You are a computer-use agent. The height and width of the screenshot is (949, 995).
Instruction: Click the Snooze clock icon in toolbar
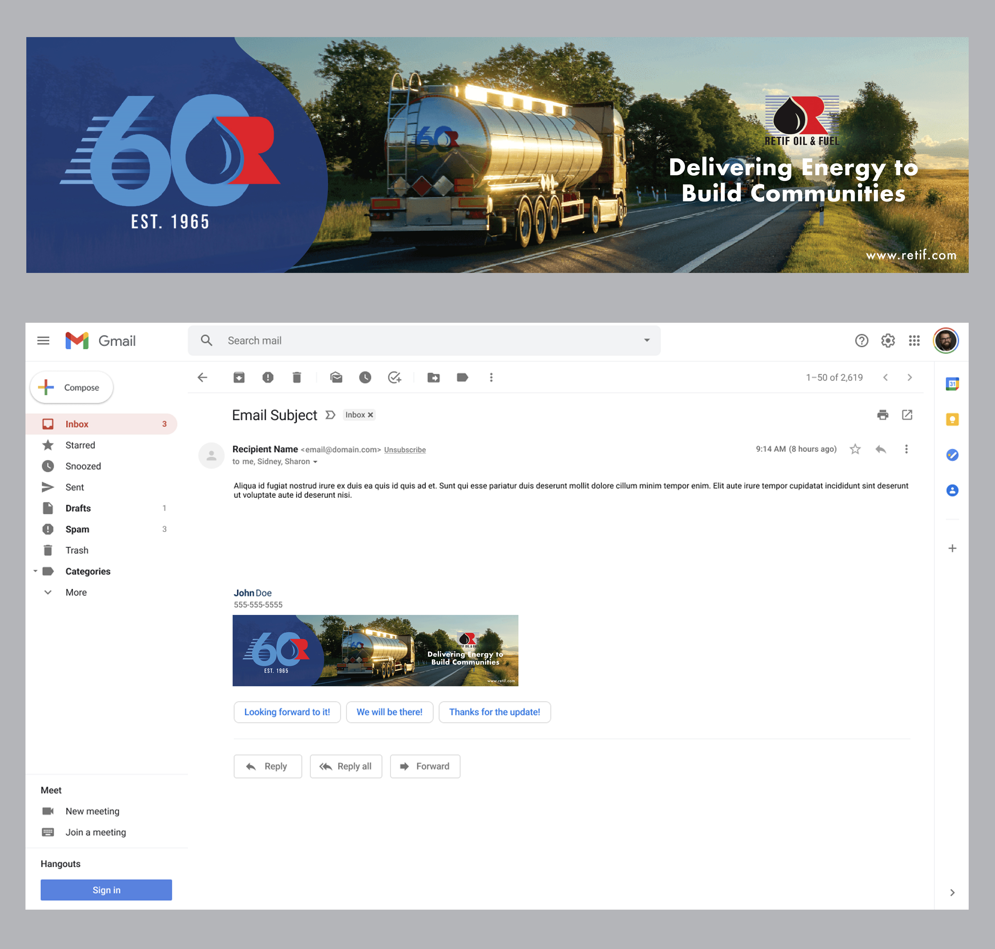point(365,377)
